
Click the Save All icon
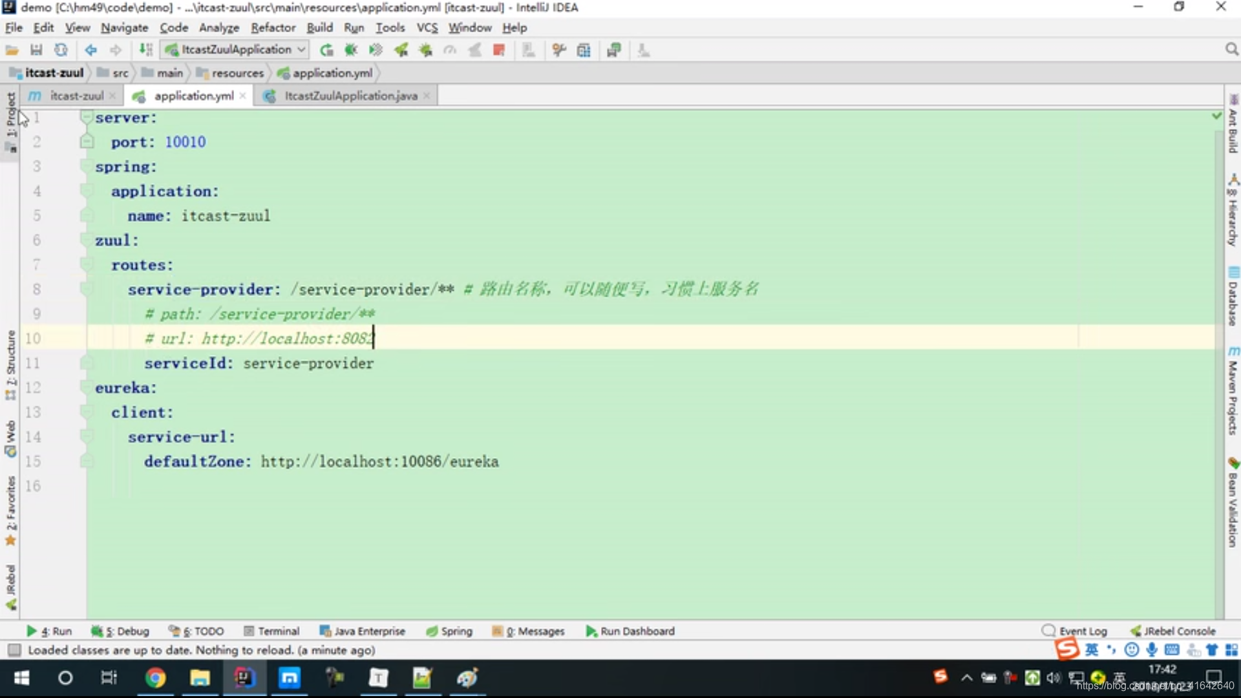[36, 50]
